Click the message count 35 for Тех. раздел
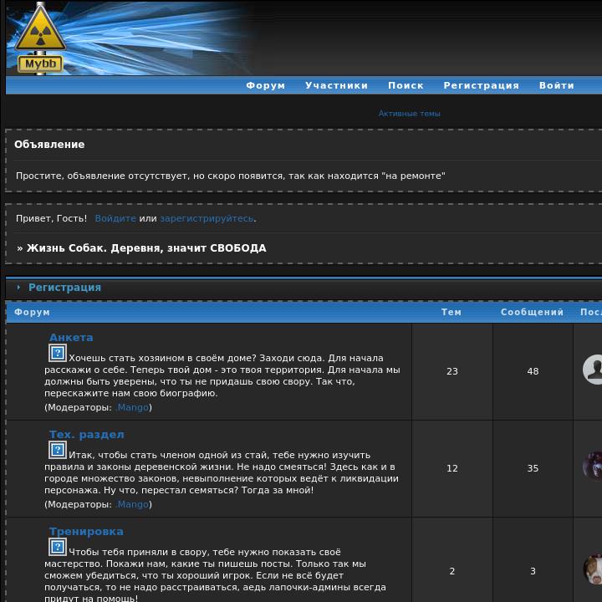This screenshot has height=602, width=602. click(533, 468)
